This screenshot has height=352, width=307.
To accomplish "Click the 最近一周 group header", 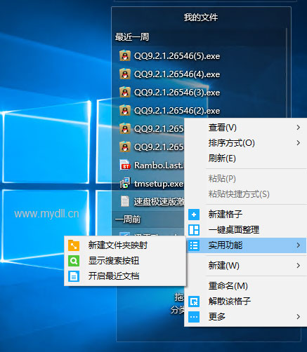I will [x=132, y=37].
